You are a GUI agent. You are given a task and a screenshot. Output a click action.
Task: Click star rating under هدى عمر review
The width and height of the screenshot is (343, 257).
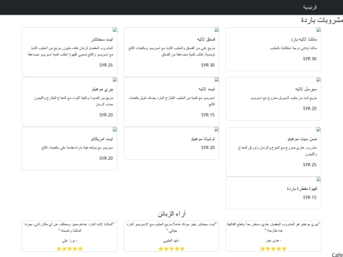tap(273, 249)
